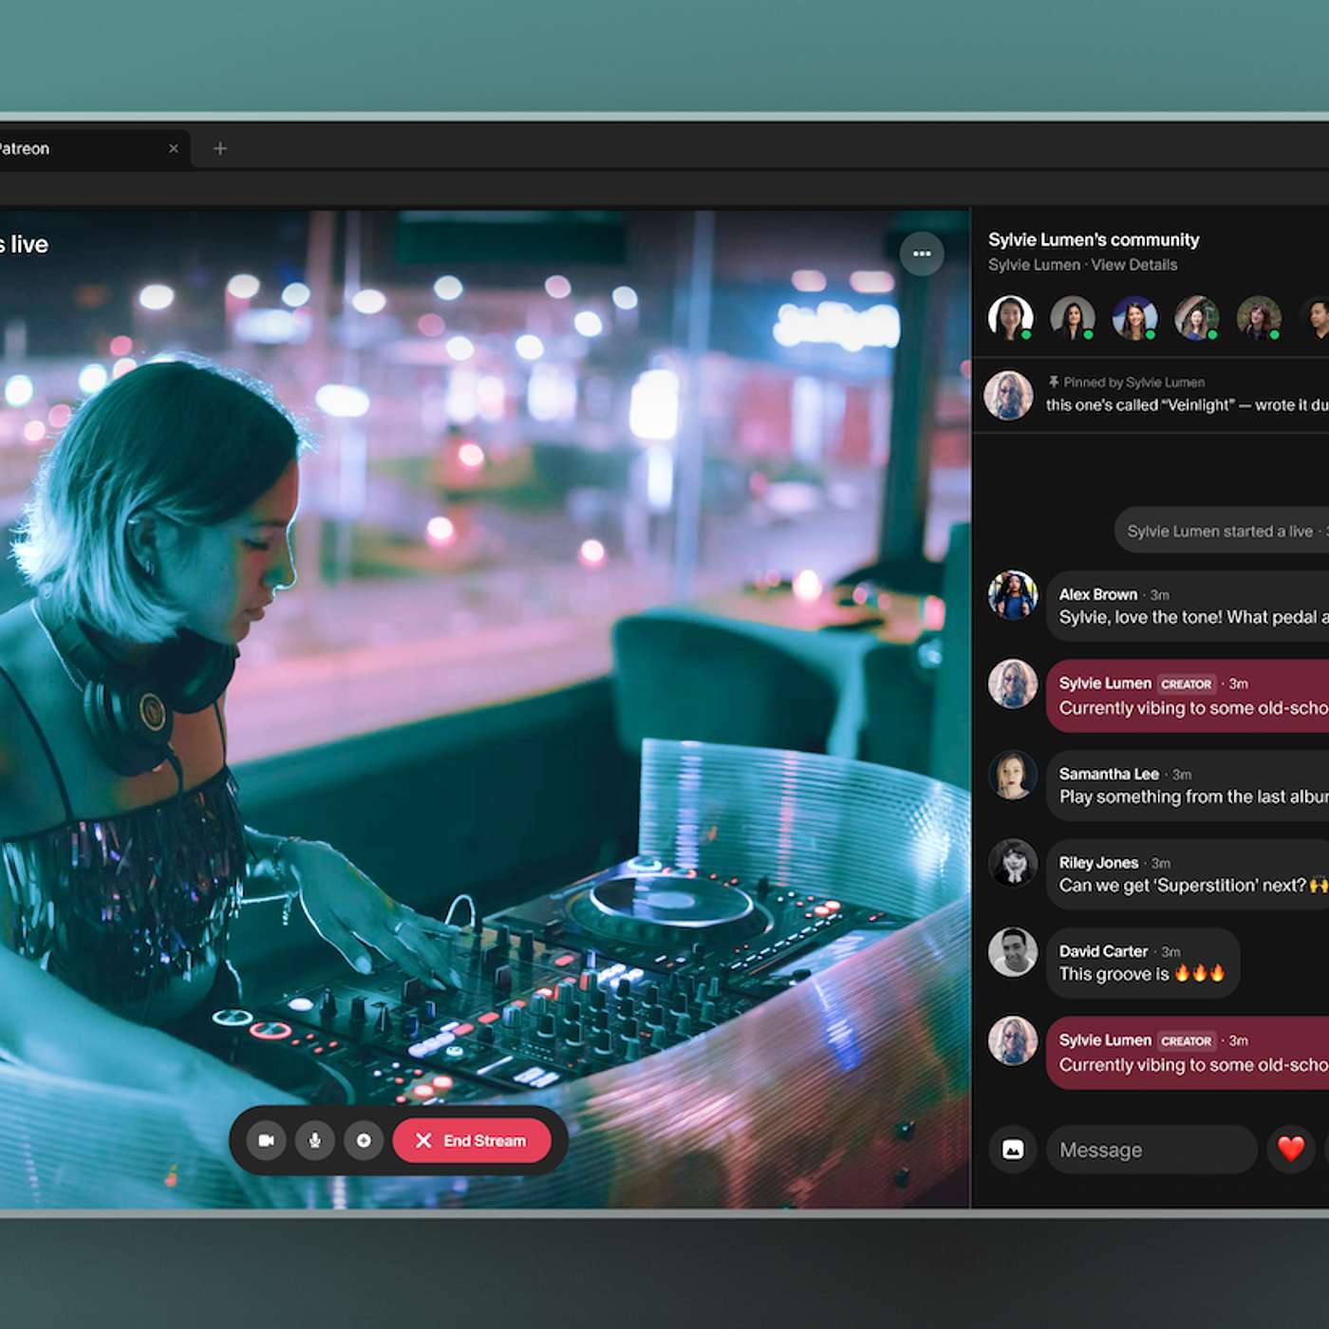
Task: Click the circular plus icon beside the microphone
Action: tap(364, 1140)
